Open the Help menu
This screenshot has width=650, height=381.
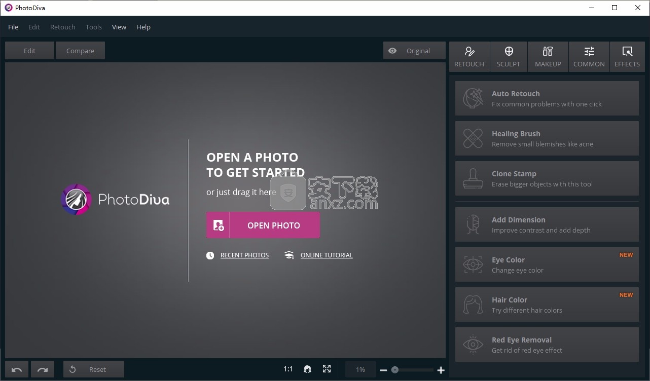(143, 27)
